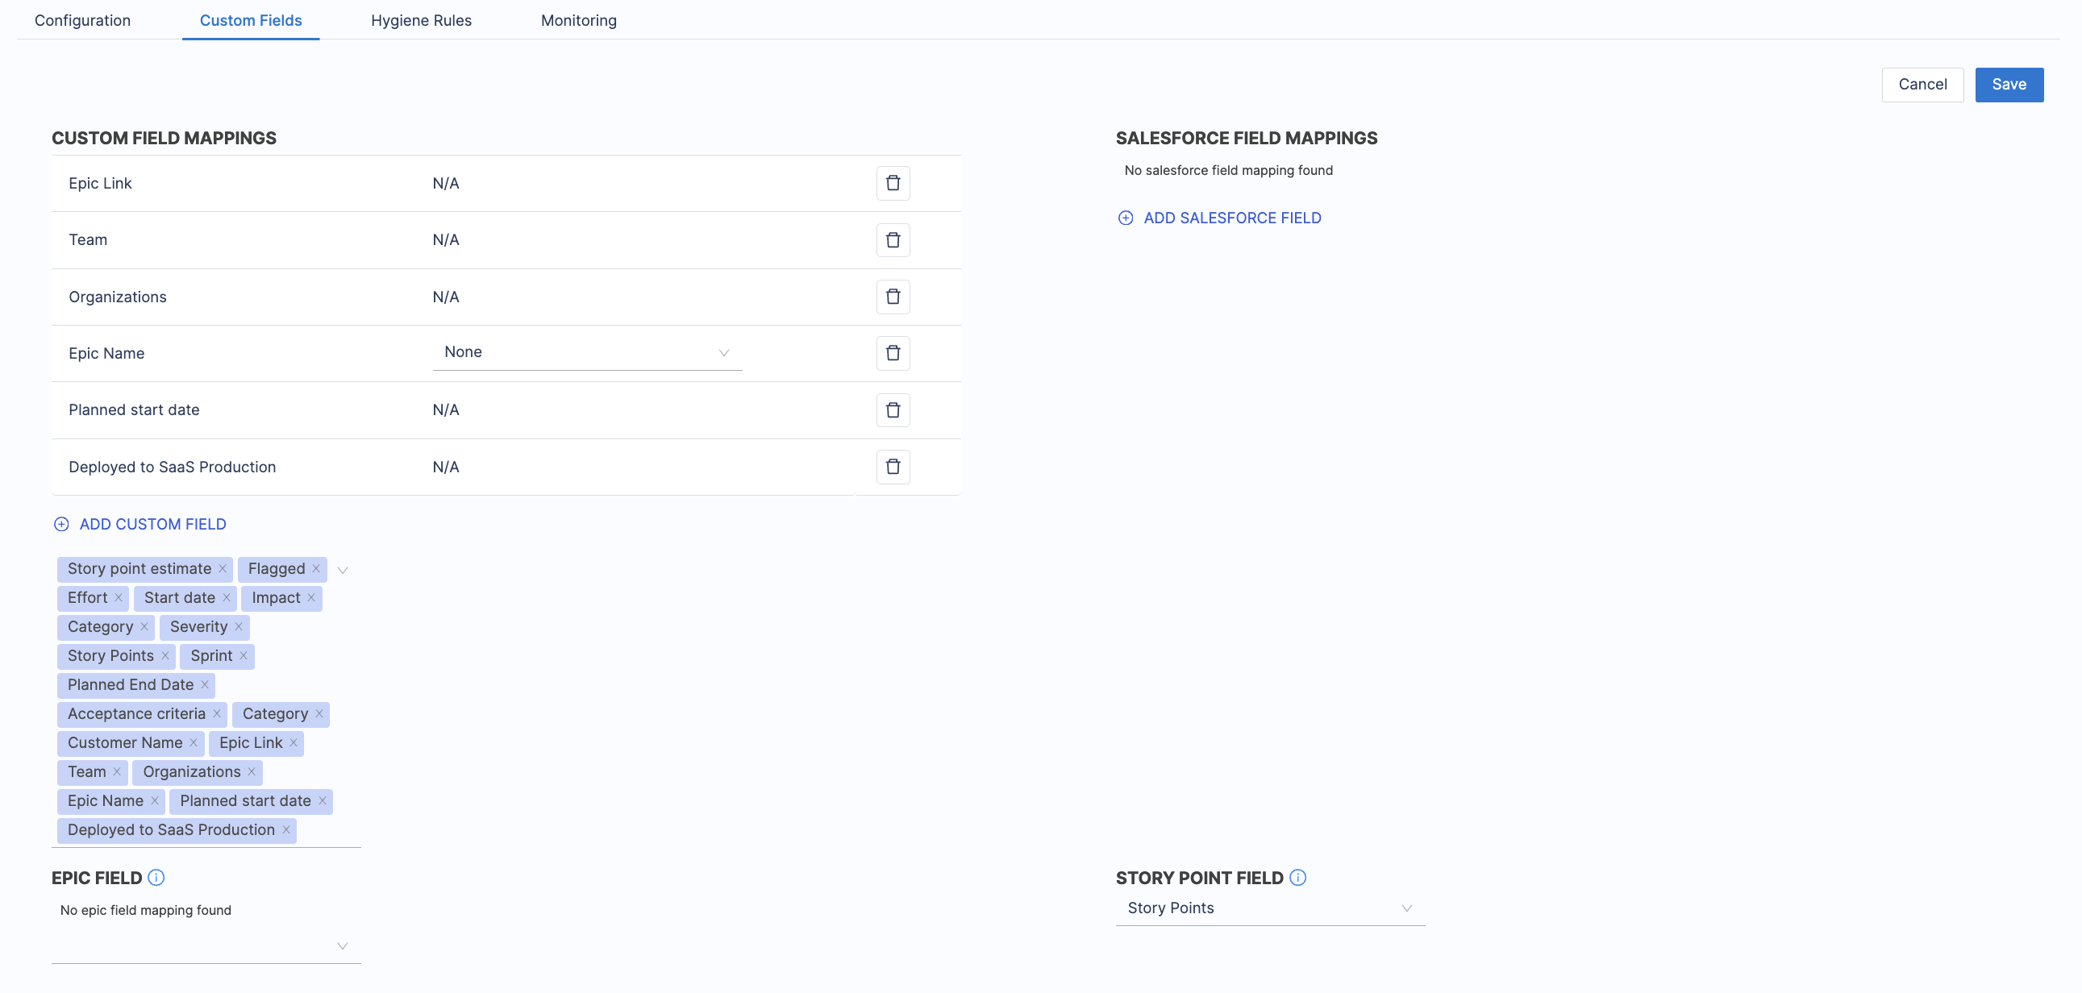
Task: Remove the Flagged tag
Action: click(316, 569)
